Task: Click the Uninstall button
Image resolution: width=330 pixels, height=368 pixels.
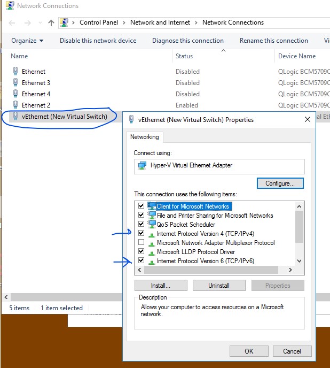Action: pyautogui.click(x=219, y=286)
